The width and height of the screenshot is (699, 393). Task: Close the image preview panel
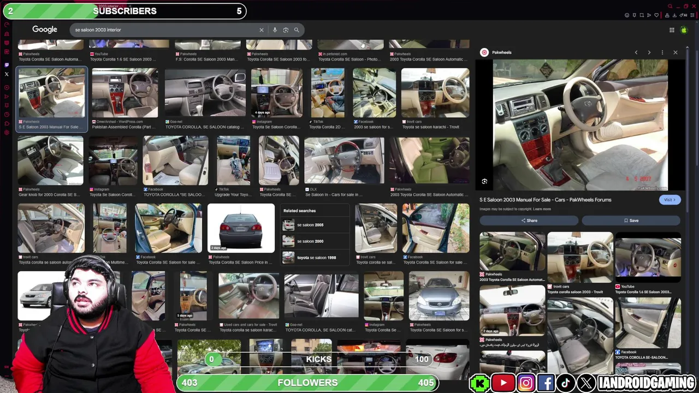[675, 52]
